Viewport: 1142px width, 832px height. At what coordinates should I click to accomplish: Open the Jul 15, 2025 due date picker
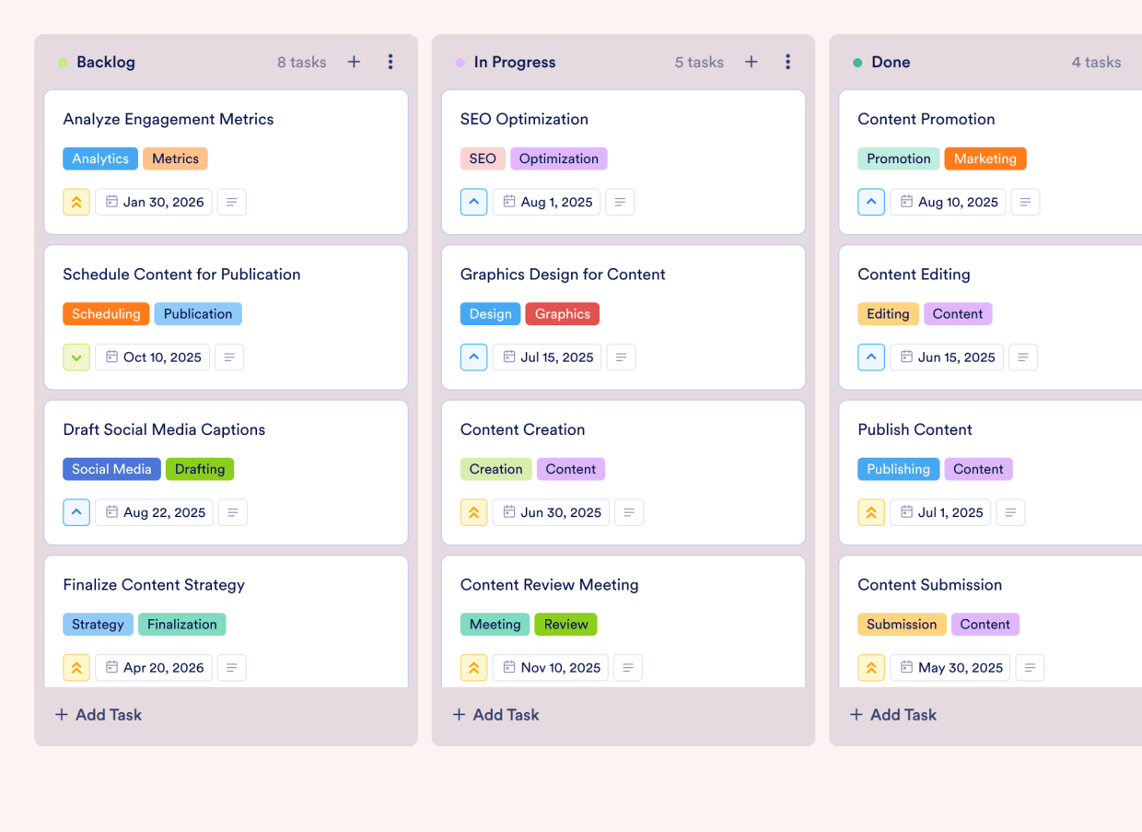[547, 357]
